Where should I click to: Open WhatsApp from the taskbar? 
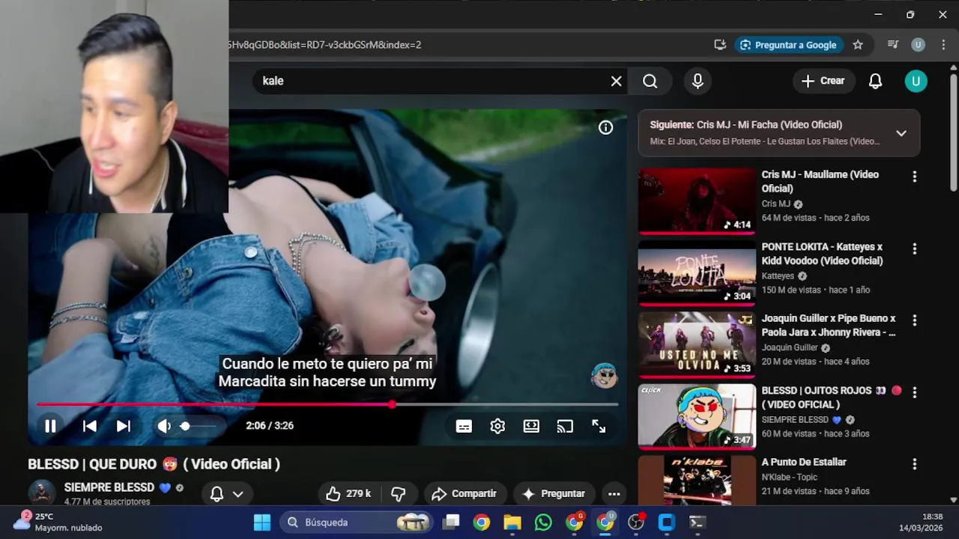pyautogui.click(x=543, y=522)
